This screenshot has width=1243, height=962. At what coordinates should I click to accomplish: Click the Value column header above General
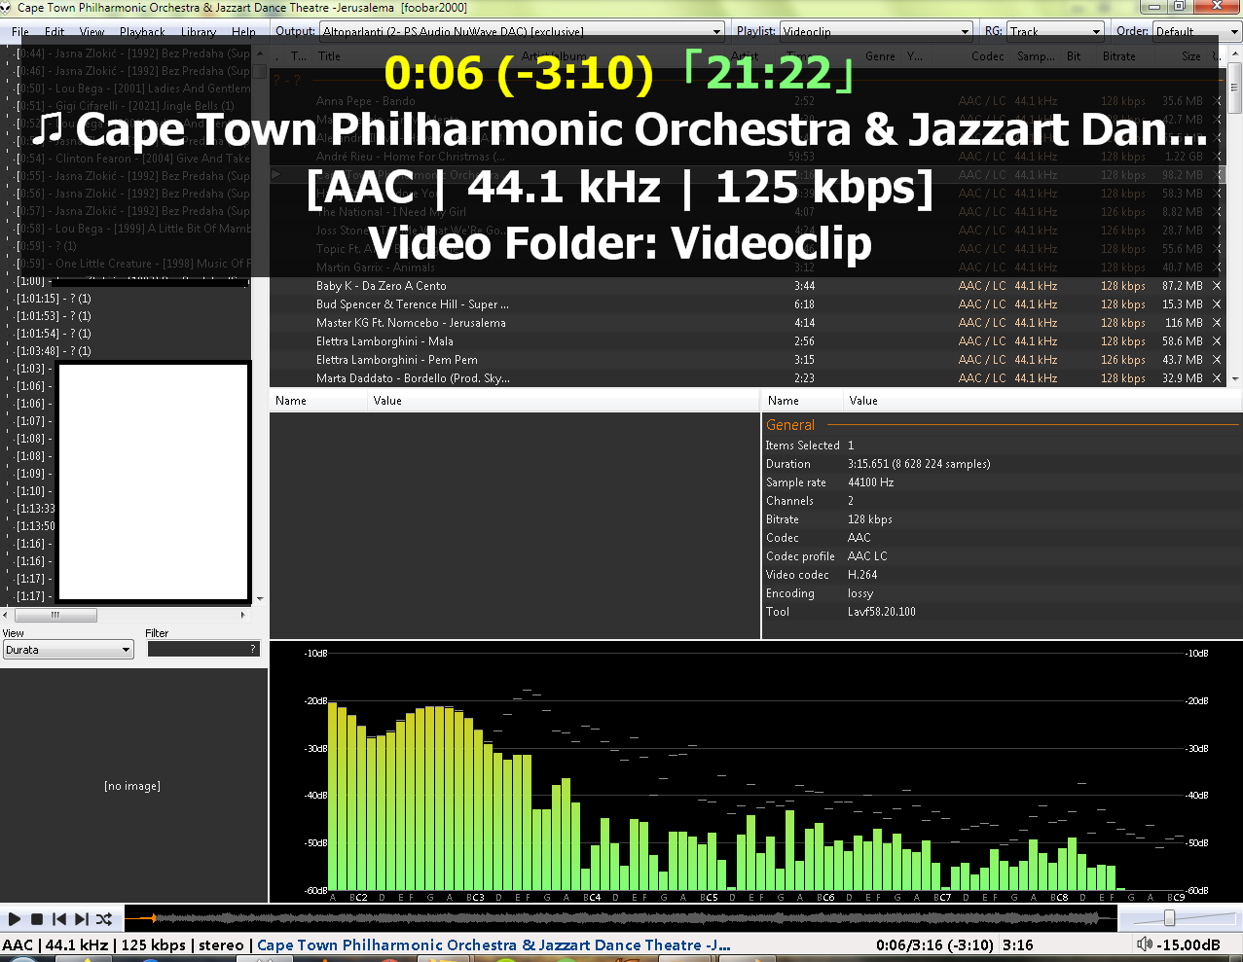click(x=1042, y=401)
